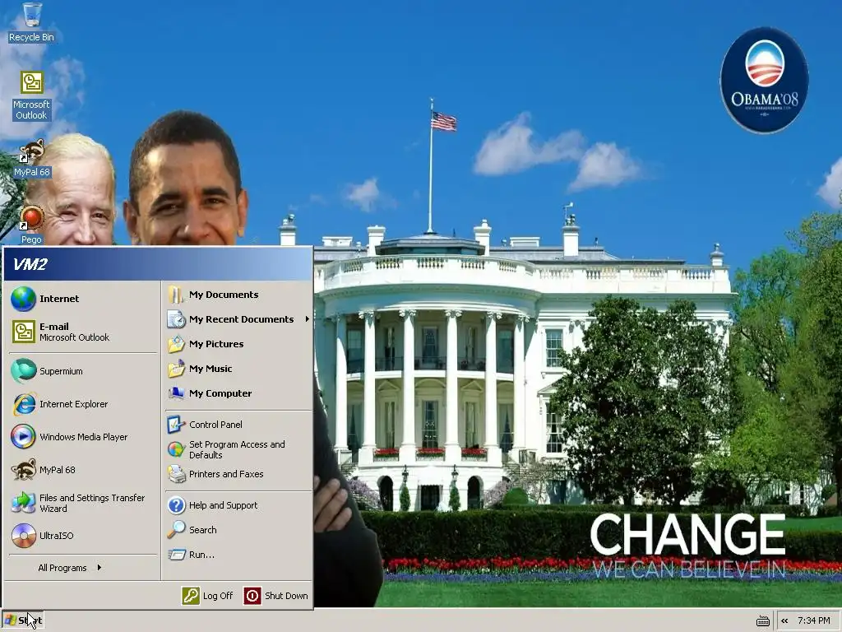This screenshot has height=632, width=842.
Task: Open My Documents folder
Action: coord(238,295)
